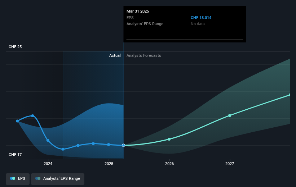Click the EPS data point at 2024
The width and height of the screenshot is (296, 187).
48,140
